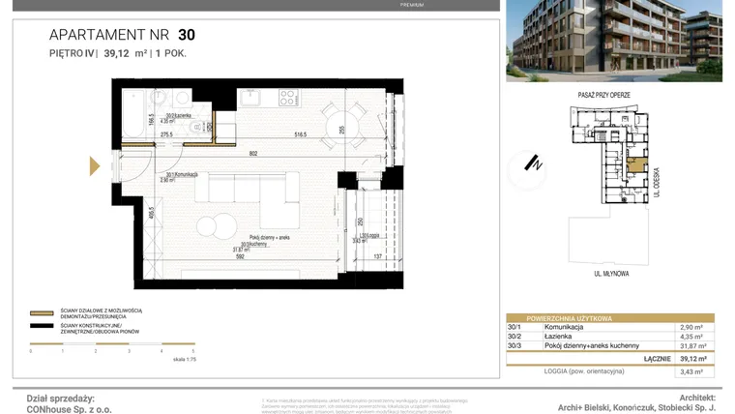Select the bathtub symbol in the bathroom
The image size is (735, 414).
(x=133, y=114)
